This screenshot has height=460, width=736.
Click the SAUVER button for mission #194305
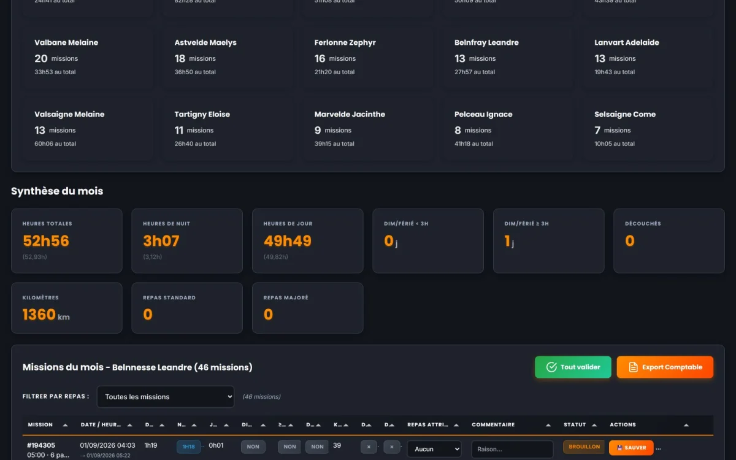pos(631,448)
